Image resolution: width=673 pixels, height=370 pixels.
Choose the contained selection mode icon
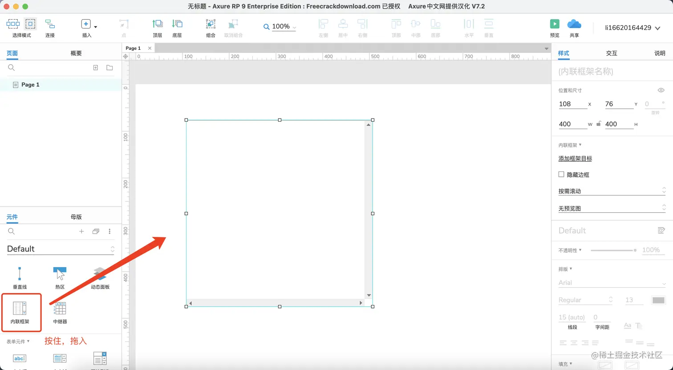(x=30, y=24)
